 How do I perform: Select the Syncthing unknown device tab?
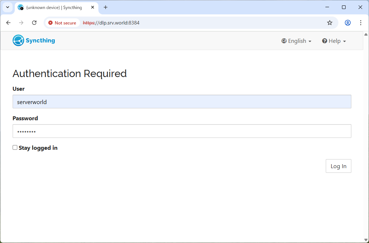[54, 8]
